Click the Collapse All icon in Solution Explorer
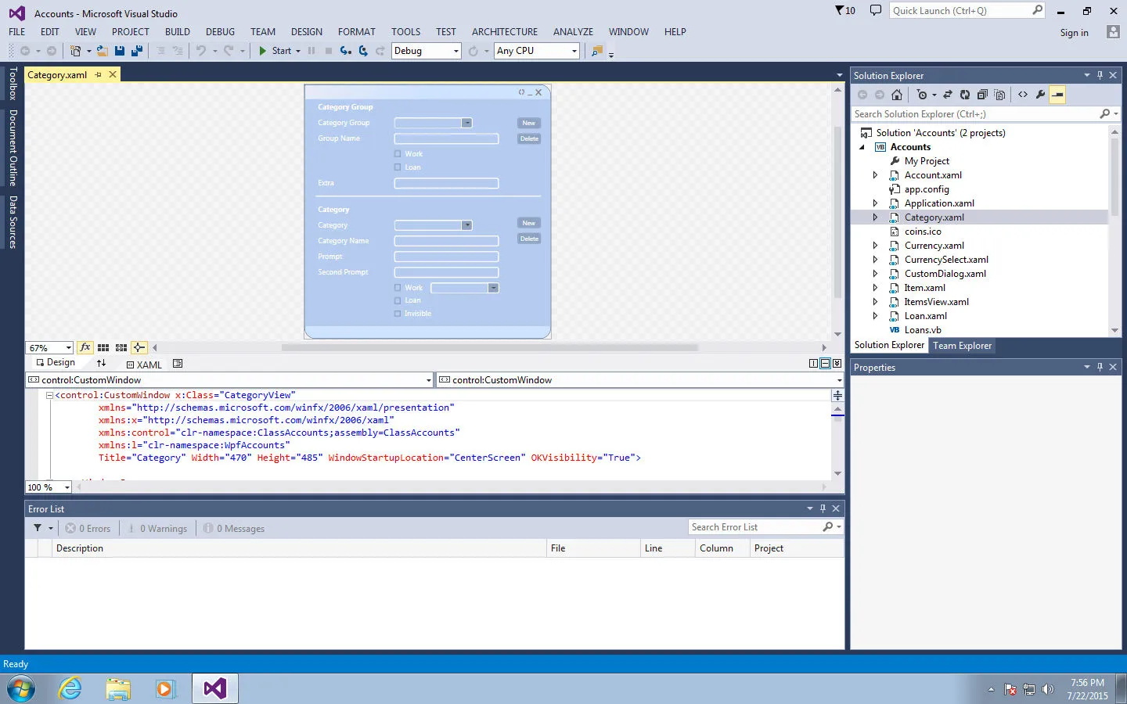Viewport: 1127px width, 704px height. click(982, 95)
